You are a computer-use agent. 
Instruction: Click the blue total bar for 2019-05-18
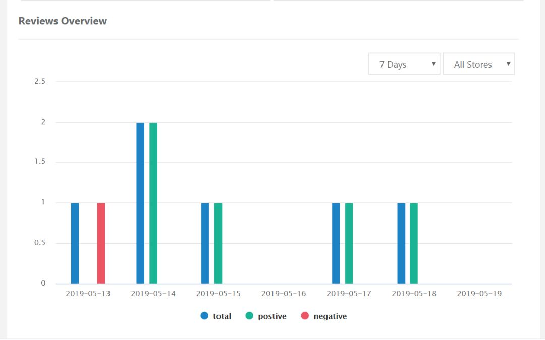click(401, 243)
